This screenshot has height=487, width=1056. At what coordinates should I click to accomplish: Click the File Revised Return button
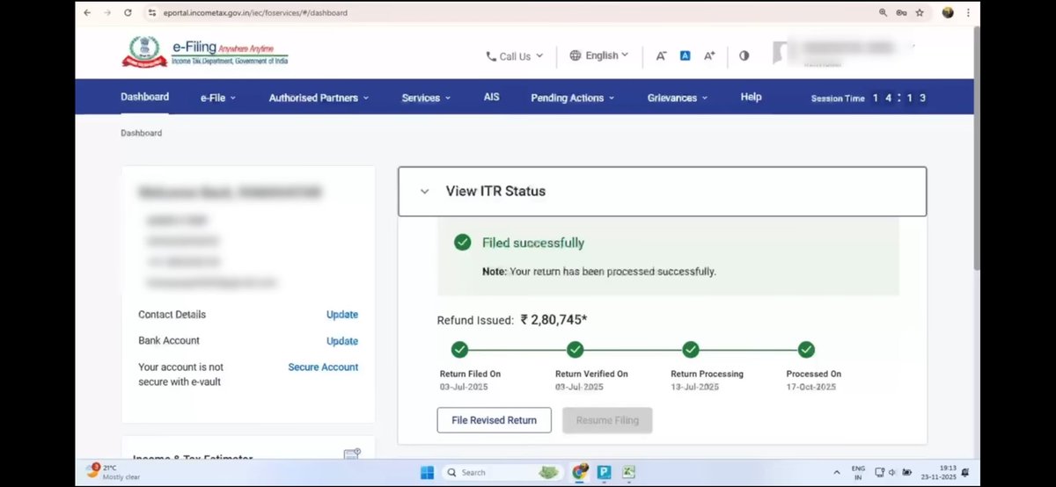[494, 420]
